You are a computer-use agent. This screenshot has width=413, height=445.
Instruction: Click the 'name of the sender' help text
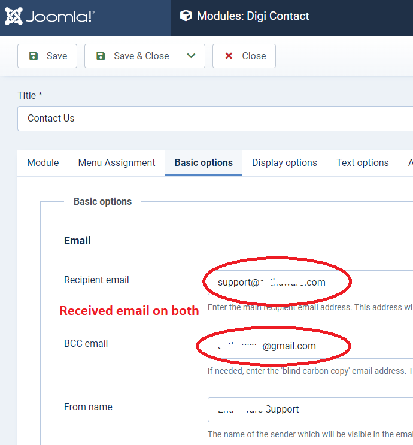click(x=310, y=434)
